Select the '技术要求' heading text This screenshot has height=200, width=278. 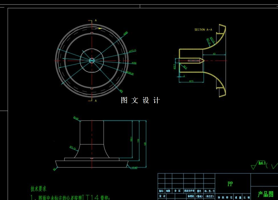[38, 189]
